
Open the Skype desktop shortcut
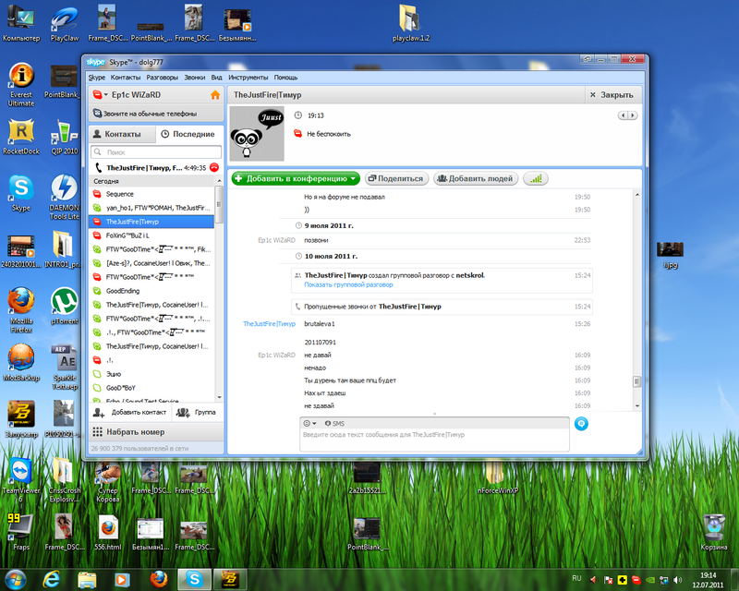click(x=21, y=193)
